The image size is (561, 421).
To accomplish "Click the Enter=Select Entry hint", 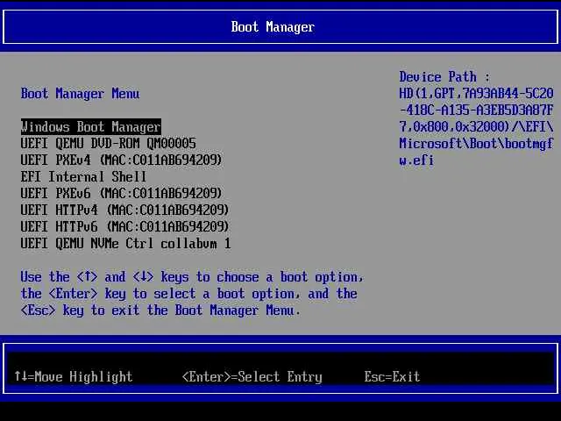I will tap(252, 376).
